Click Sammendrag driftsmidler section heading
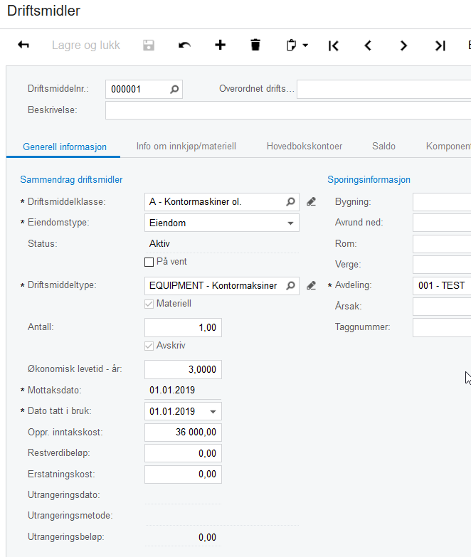 [x=71, y=180]
